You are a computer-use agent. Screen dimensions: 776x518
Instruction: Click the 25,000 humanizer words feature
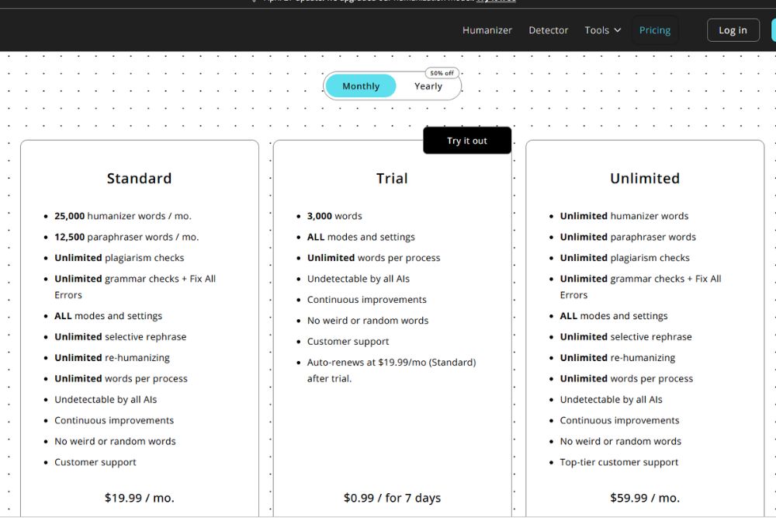(123, 216)
